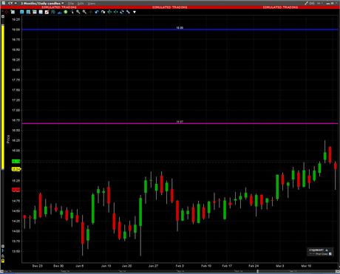Open the View menu
This screenshot has height=274, width=340.
click(x=91, y=4)
